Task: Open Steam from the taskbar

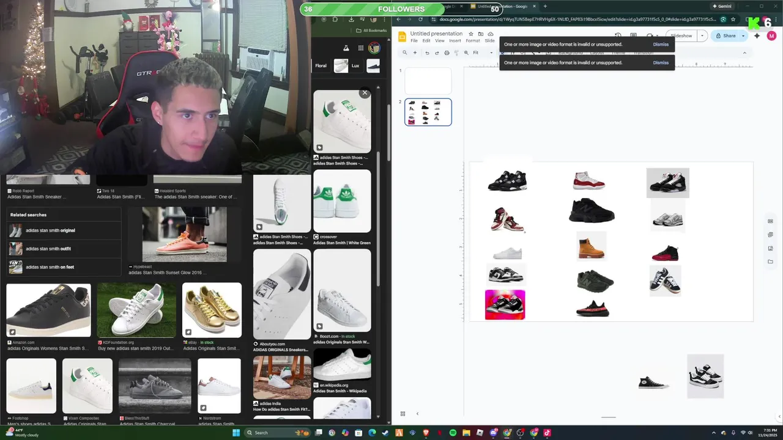Action: click(x=385, y=433)
